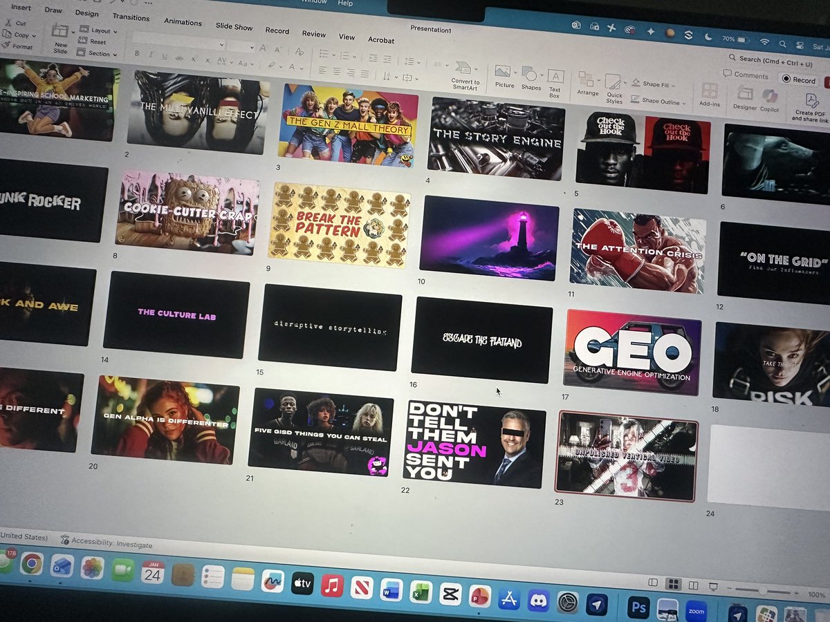830x622 pixels.
Task: Select the Break The Pattern slide
Action: click(339, 224)
